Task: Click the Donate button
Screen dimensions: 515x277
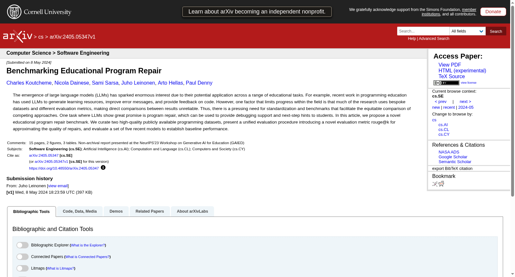Action: click(x=493, y=12)
